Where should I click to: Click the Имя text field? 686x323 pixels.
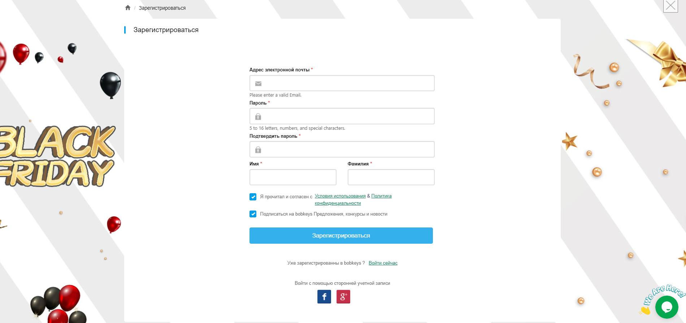tap(293, 177)
